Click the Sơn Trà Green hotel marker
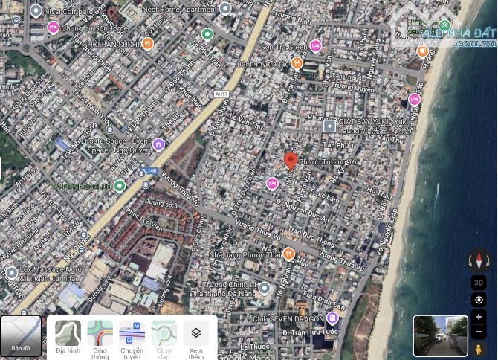Image resolution: width=498 pixels, height=360 pixels. [x=315, y=46]
